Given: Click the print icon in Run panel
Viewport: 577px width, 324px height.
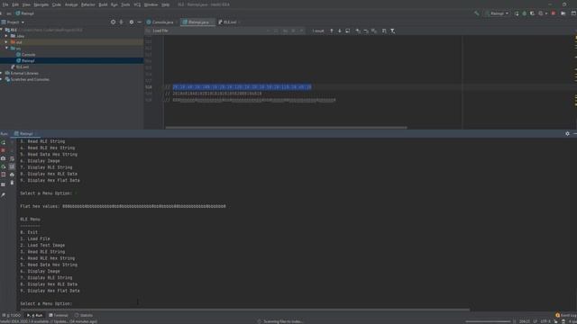Looking at the screenshot, I should (12, 175).
